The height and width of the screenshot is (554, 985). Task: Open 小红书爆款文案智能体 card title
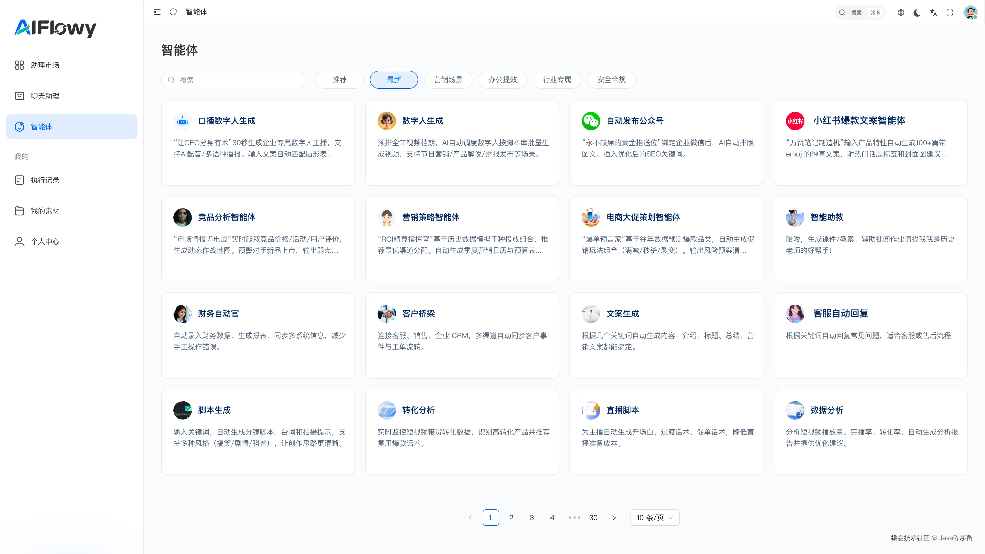pos(859,121)
